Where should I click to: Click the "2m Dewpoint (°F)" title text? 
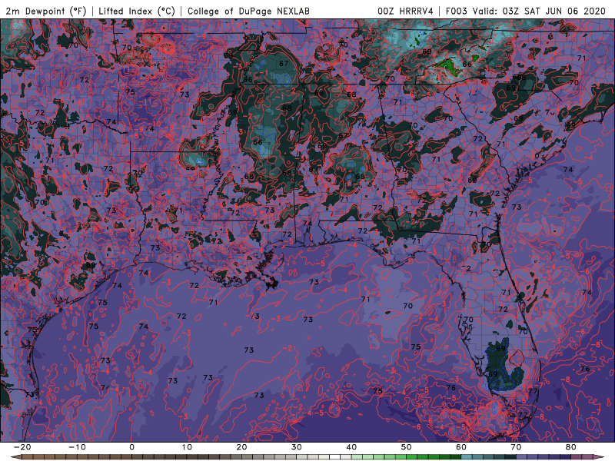point(46,12)
